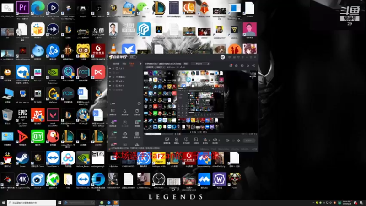
Task: Switch to the second scene tab
Action: (124, 64)
